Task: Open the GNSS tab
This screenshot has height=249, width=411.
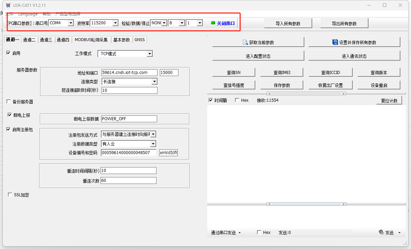Action: pyautogui.click(x=140, y=40)
